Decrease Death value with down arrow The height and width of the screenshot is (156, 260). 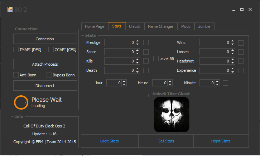[x=137, y=72]
